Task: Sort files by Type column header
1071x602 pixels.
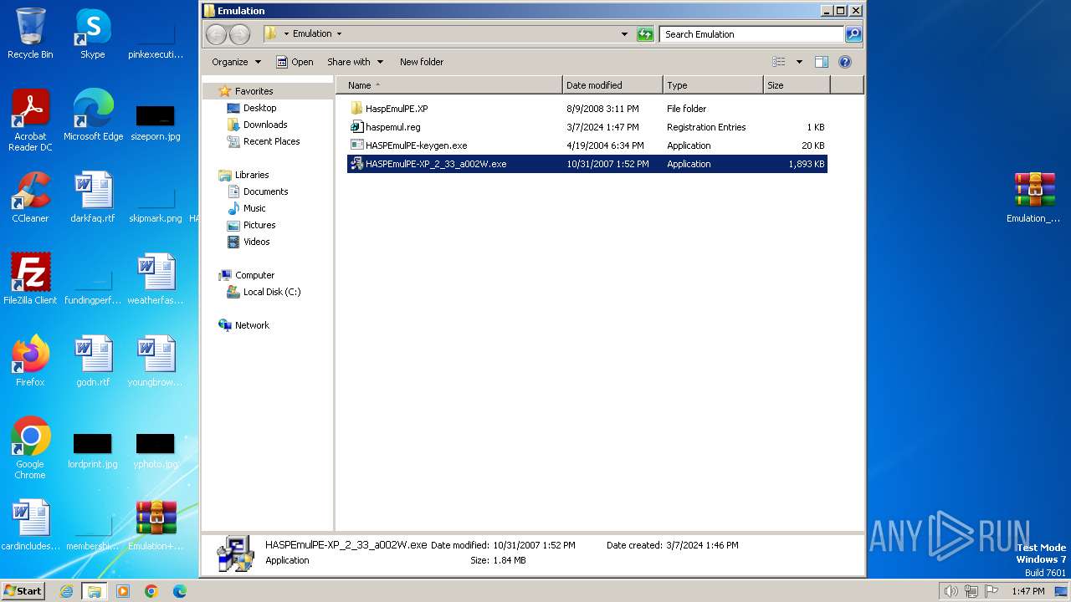Action: [x=713, y=85]
